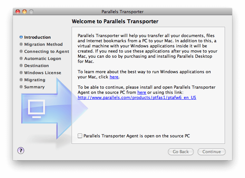245x178 pixels.
Task: Click the Welcome to Parallels Transporter heading
Action: click(115, 21)
